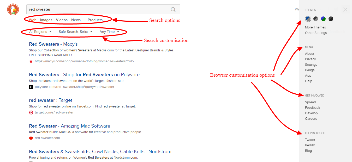Screen dimensions: 352x162
Task: Click the red sweater search field
Action: [x=103, y=9]
